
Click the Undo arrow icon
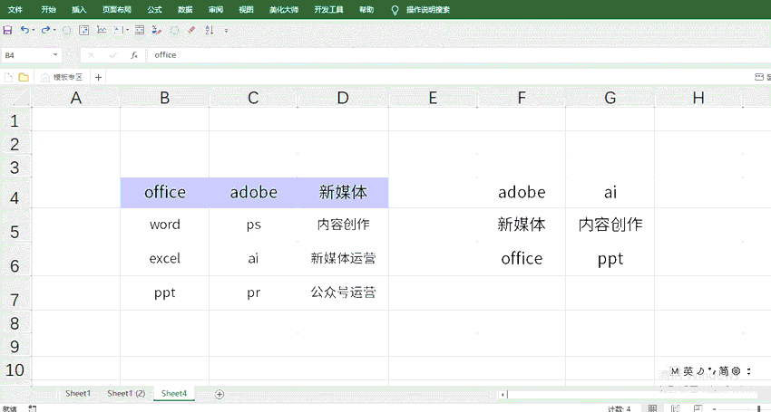click(x=24, y=30)
